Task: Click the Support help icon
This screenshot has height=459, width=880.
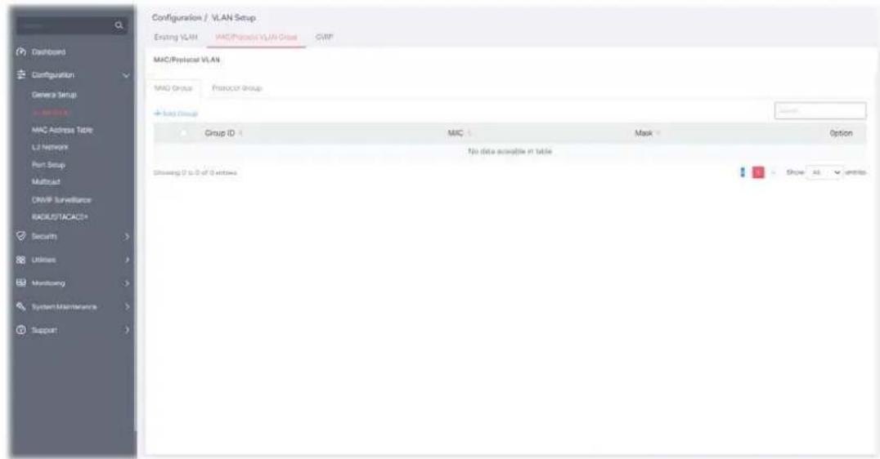Action: coord(21,330)
